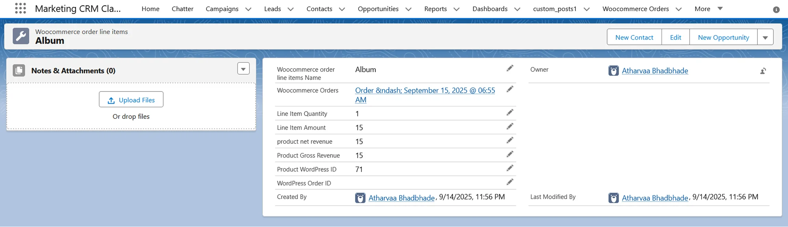Edit Product Gross Revenue with pencil icon

click(x=510, y=154)
